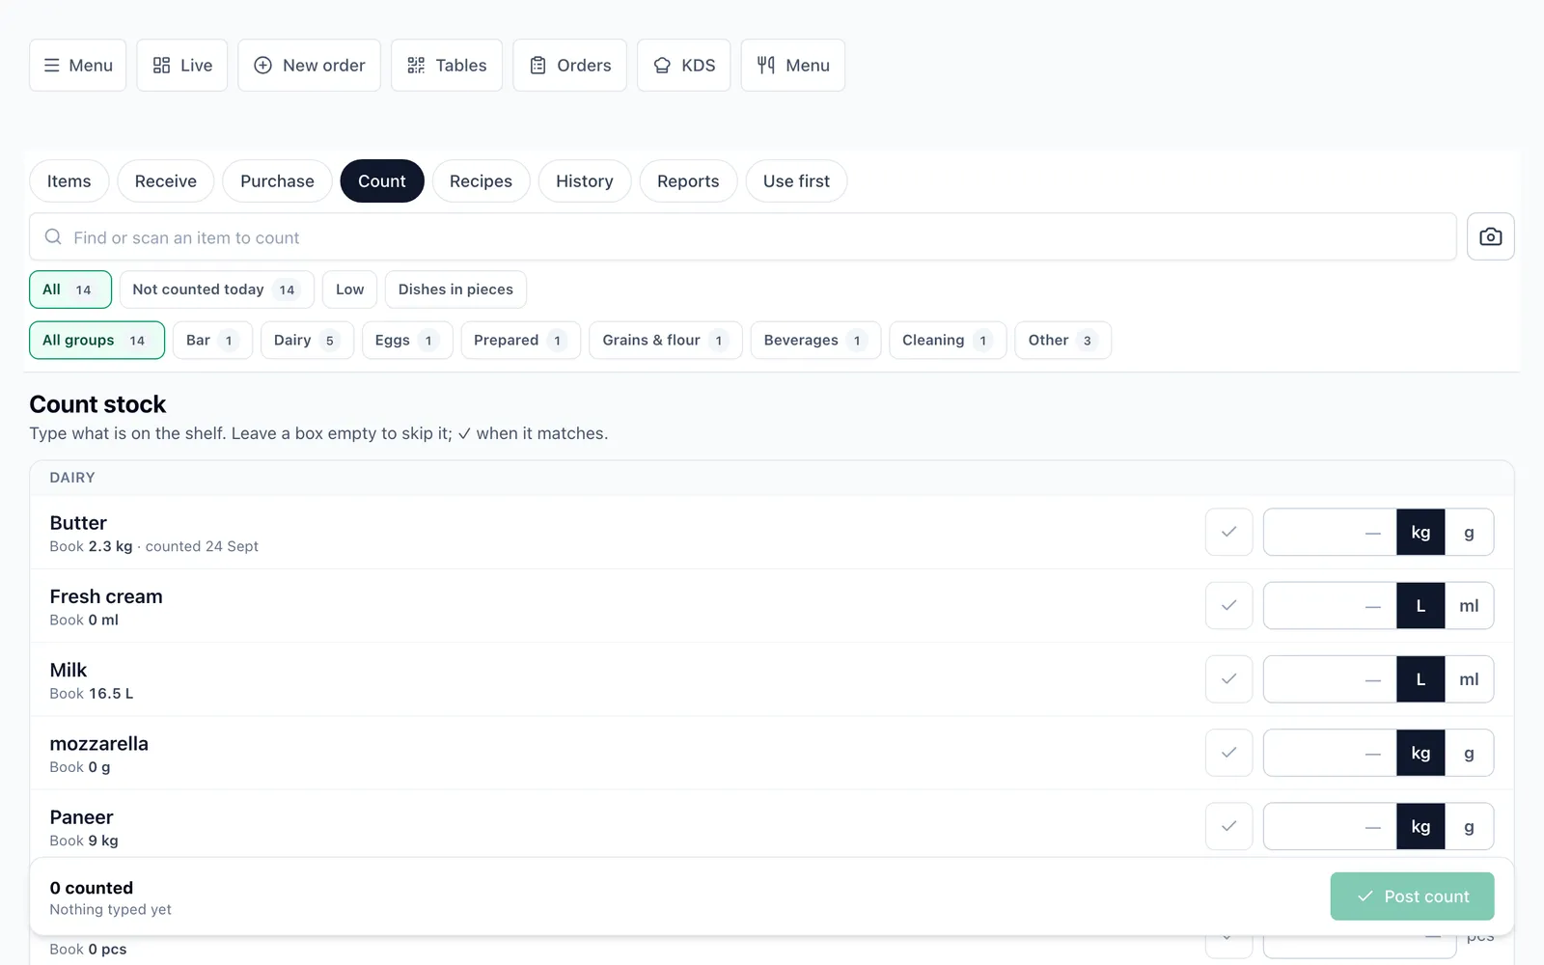Show only the Beverages group
This screenshot has width=1544, height=965.
(815, 341)
